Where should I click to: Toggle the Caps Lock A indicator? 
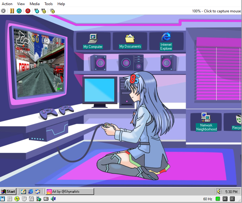(225, 199)
